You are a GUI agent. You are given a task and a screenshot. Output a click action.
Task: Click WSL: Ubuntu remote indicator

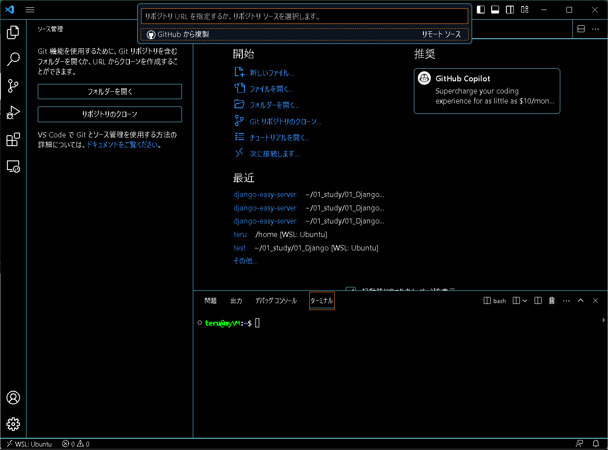click(x=29, y=444)
